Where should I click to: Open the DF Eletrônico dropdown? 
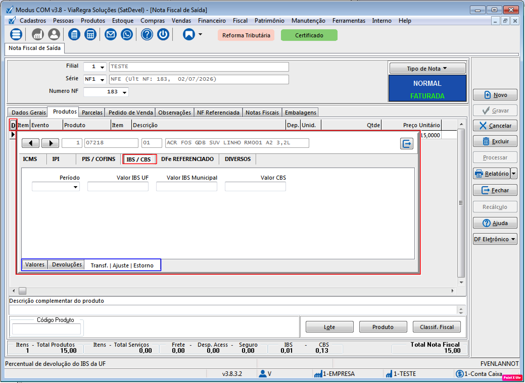495,239
